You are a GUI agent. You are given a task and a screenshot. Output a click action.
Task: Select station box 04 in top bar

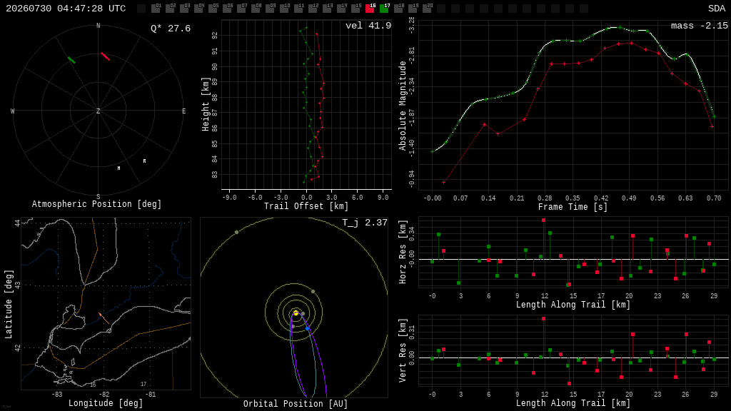click(198, 9)
